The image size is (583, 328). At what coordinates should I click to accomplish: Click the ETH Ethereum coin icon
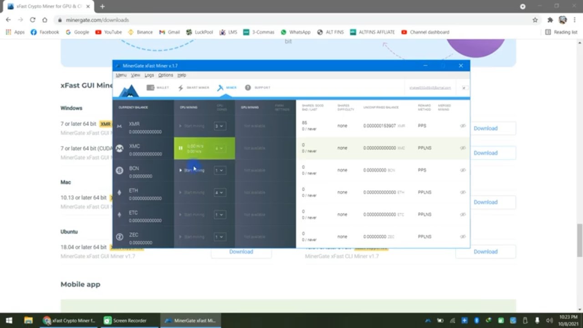(x=119, y=193)
